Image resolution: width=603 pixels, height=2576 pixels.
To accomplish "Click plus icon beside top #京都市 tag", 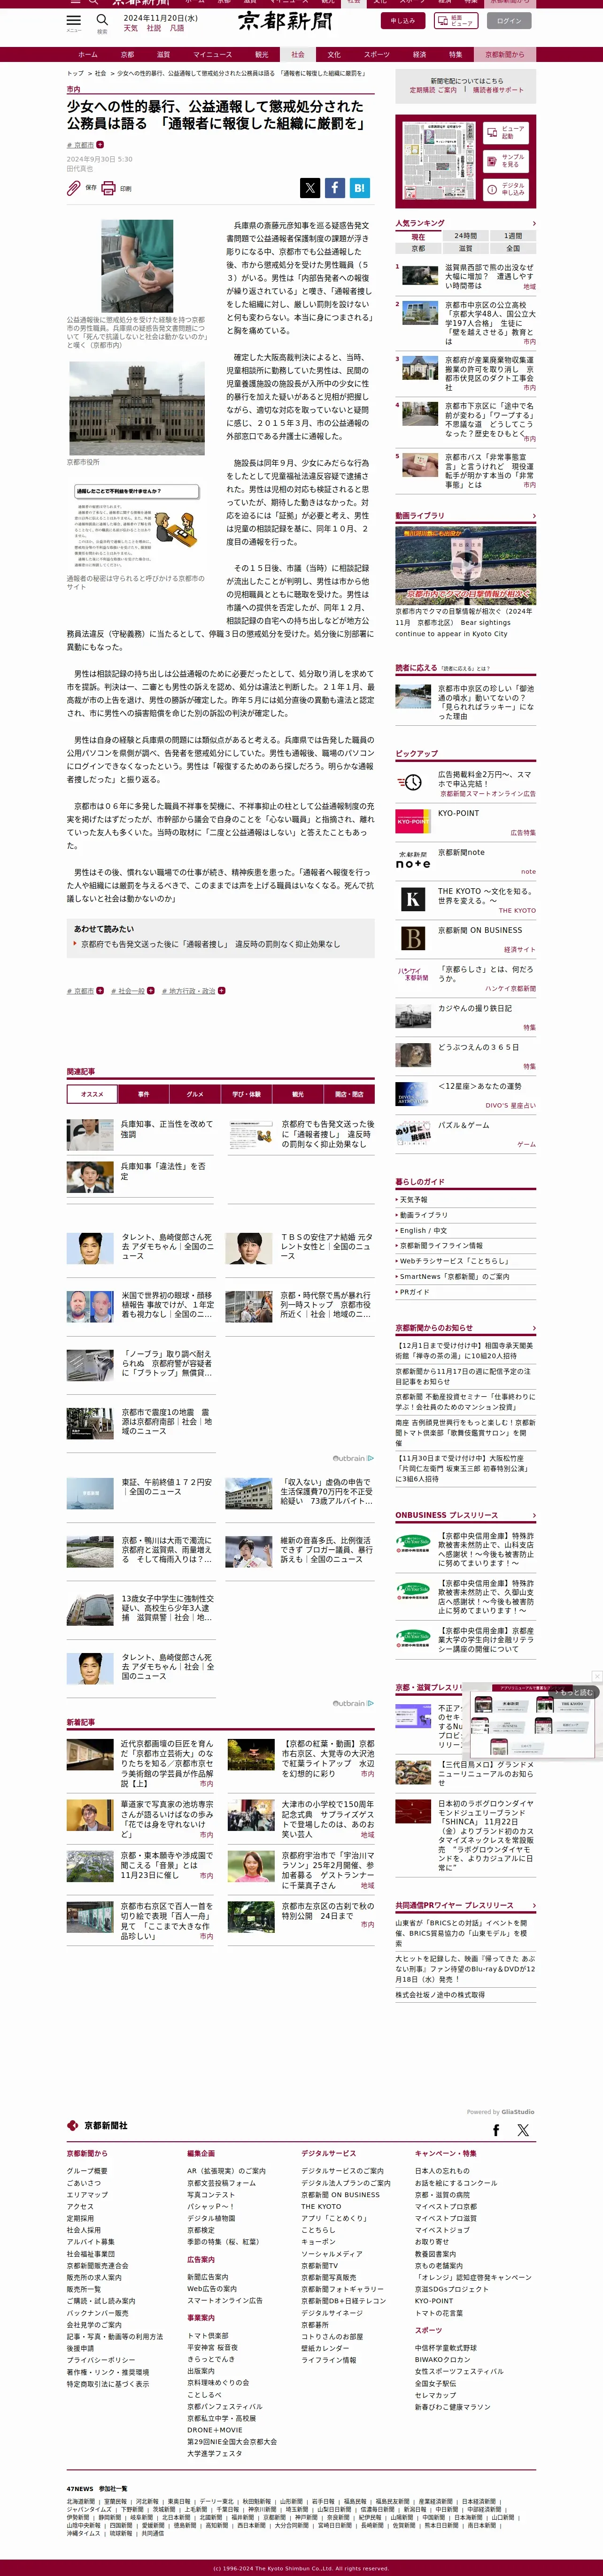I will [x=100, y=145].
